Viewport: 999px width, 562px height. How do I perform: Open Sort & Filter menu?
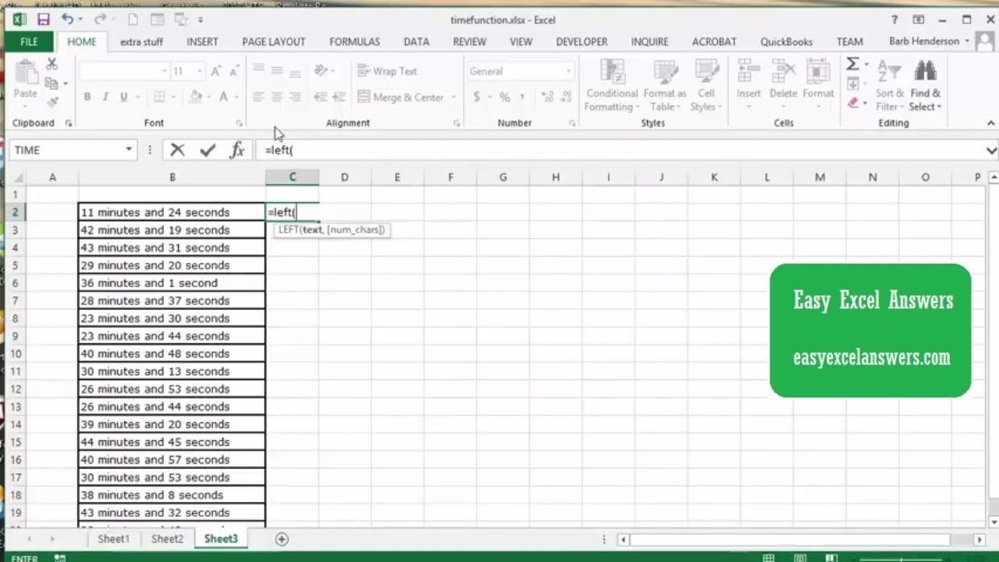tap(889, 84)
